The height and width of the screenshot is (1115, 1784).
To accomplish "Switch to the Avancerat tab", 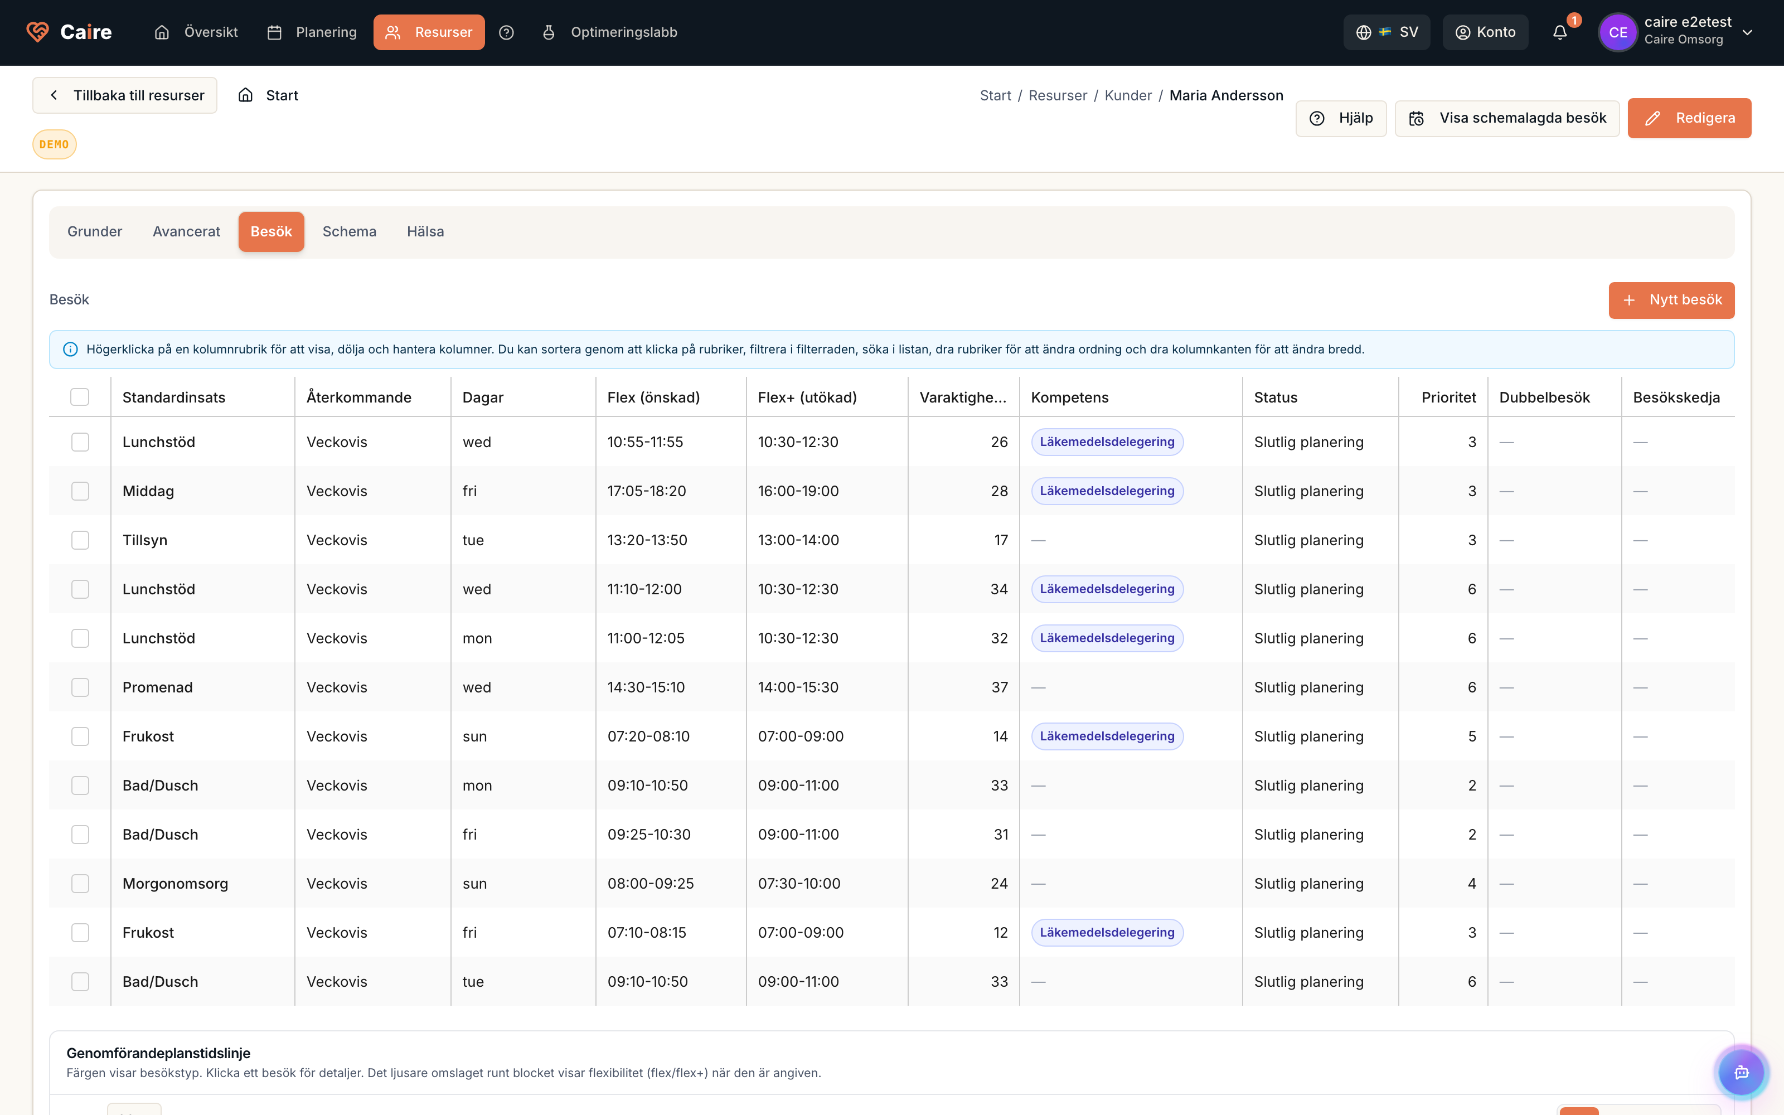I will click(187, 231).
